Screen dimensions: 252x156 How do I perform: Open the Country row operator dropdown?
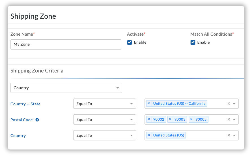click(104, 135)
